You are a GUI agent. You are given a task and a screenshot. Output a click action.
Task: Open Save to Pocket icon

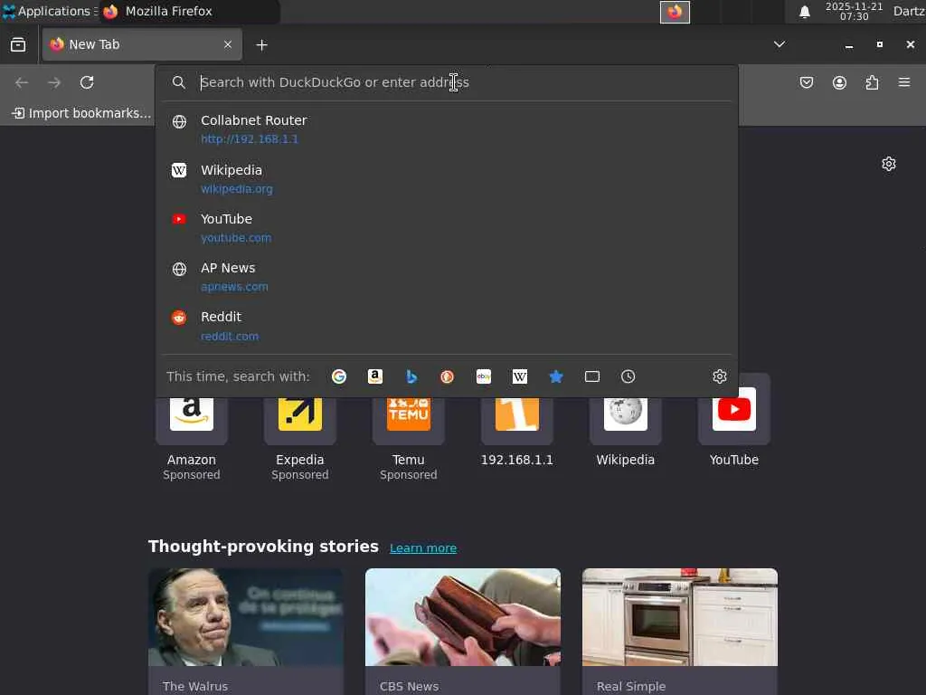click(806, 82)
